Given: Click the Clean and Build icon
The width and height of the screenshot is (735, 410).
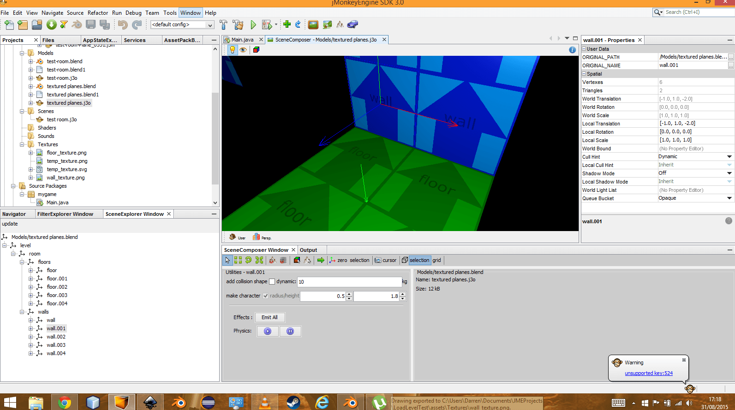Looking at the screenshot, I should pyautogui.click(x=238, y=24).
